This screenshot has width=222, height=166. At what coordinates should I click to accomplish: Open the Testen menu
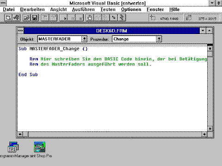108,10
